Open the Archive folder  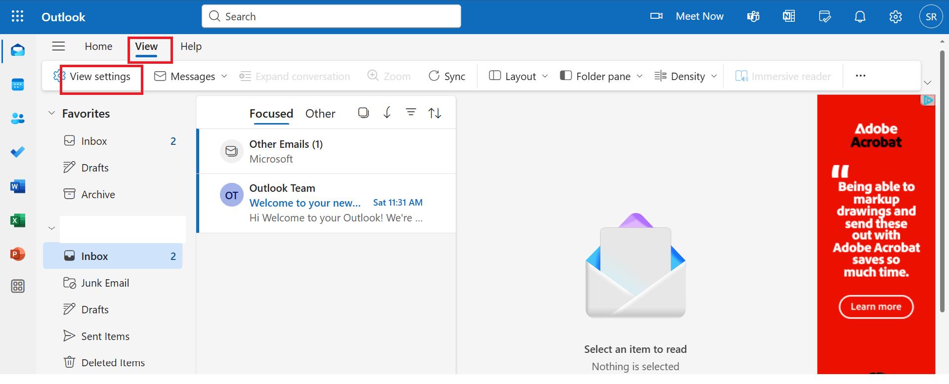coord(113,194)
